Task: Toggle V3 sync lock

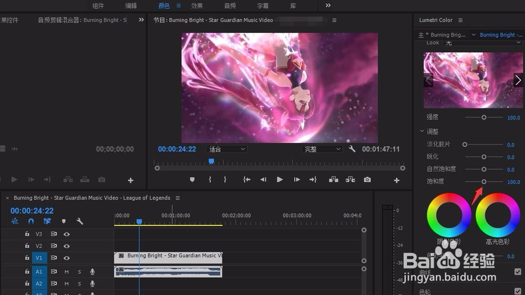Action: coord(54,234)
